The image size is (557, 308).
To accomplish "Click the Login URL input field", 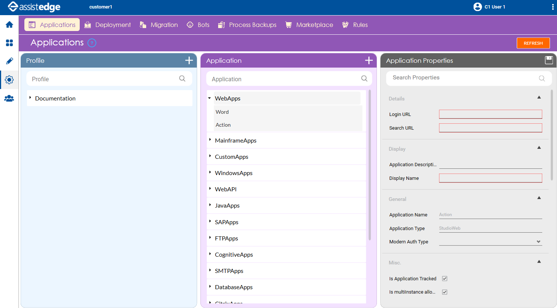I will coord(490,114).
